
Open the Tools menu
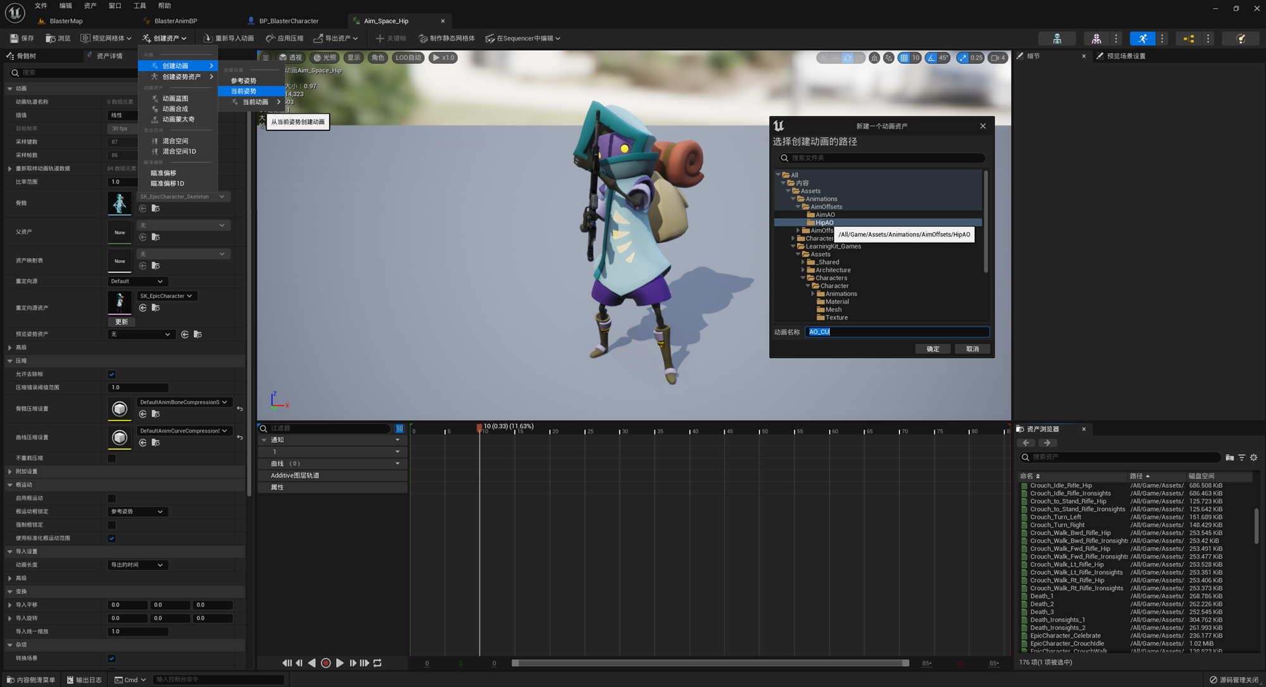140,6
